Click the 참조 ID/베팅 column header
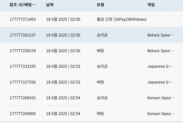The image size is (183, 123). (x=23, y=5)
